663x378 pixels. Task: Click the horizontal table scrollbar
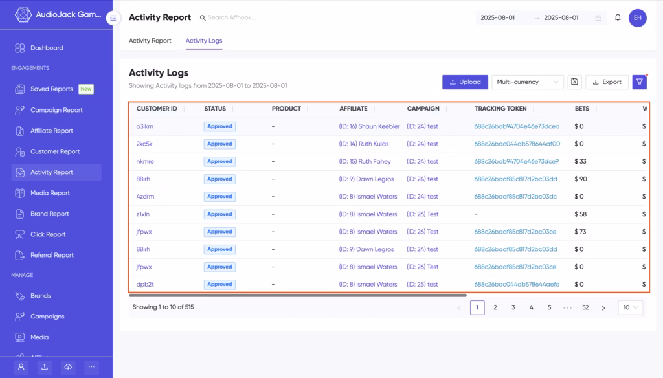coord(298,295)
